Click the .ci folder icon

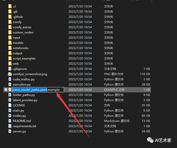(x=10, y=6)
